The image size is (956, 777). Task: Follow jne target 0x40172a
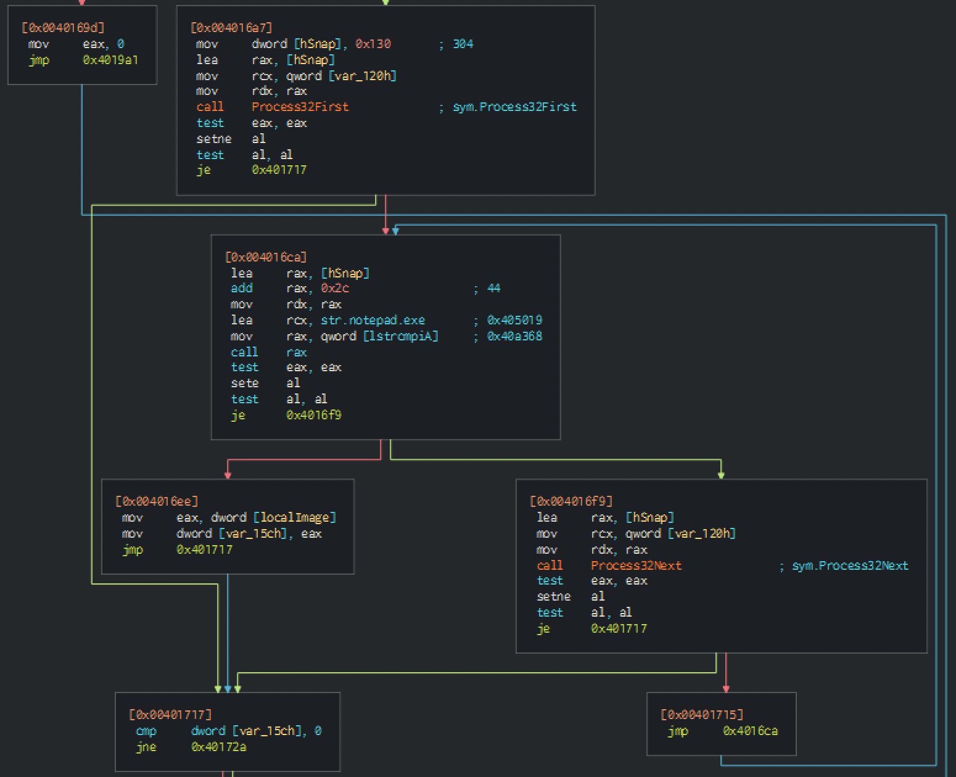coord(219,747)
